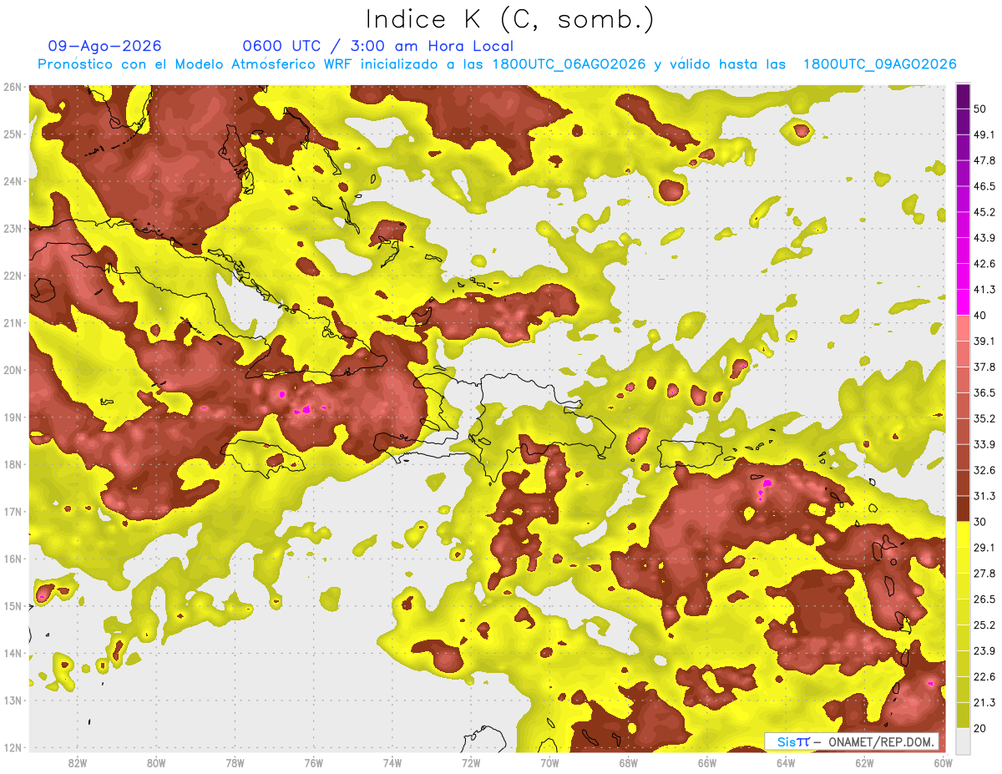1002x774 pixels.
Task: Click the 17N latitude axis label
Action: point(13,512)
